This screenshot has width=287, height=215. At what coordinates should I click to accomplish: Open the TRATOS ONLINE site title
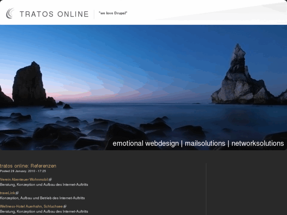[x=54, y=14]
